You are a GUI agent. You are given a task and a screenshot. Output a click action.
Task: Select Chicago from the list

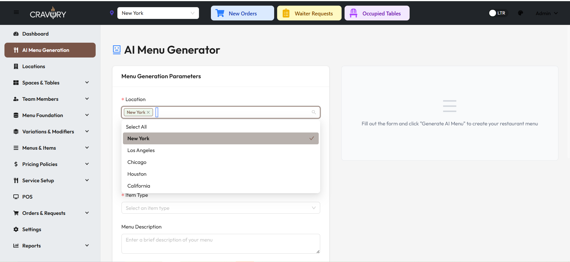click(221, 162)
